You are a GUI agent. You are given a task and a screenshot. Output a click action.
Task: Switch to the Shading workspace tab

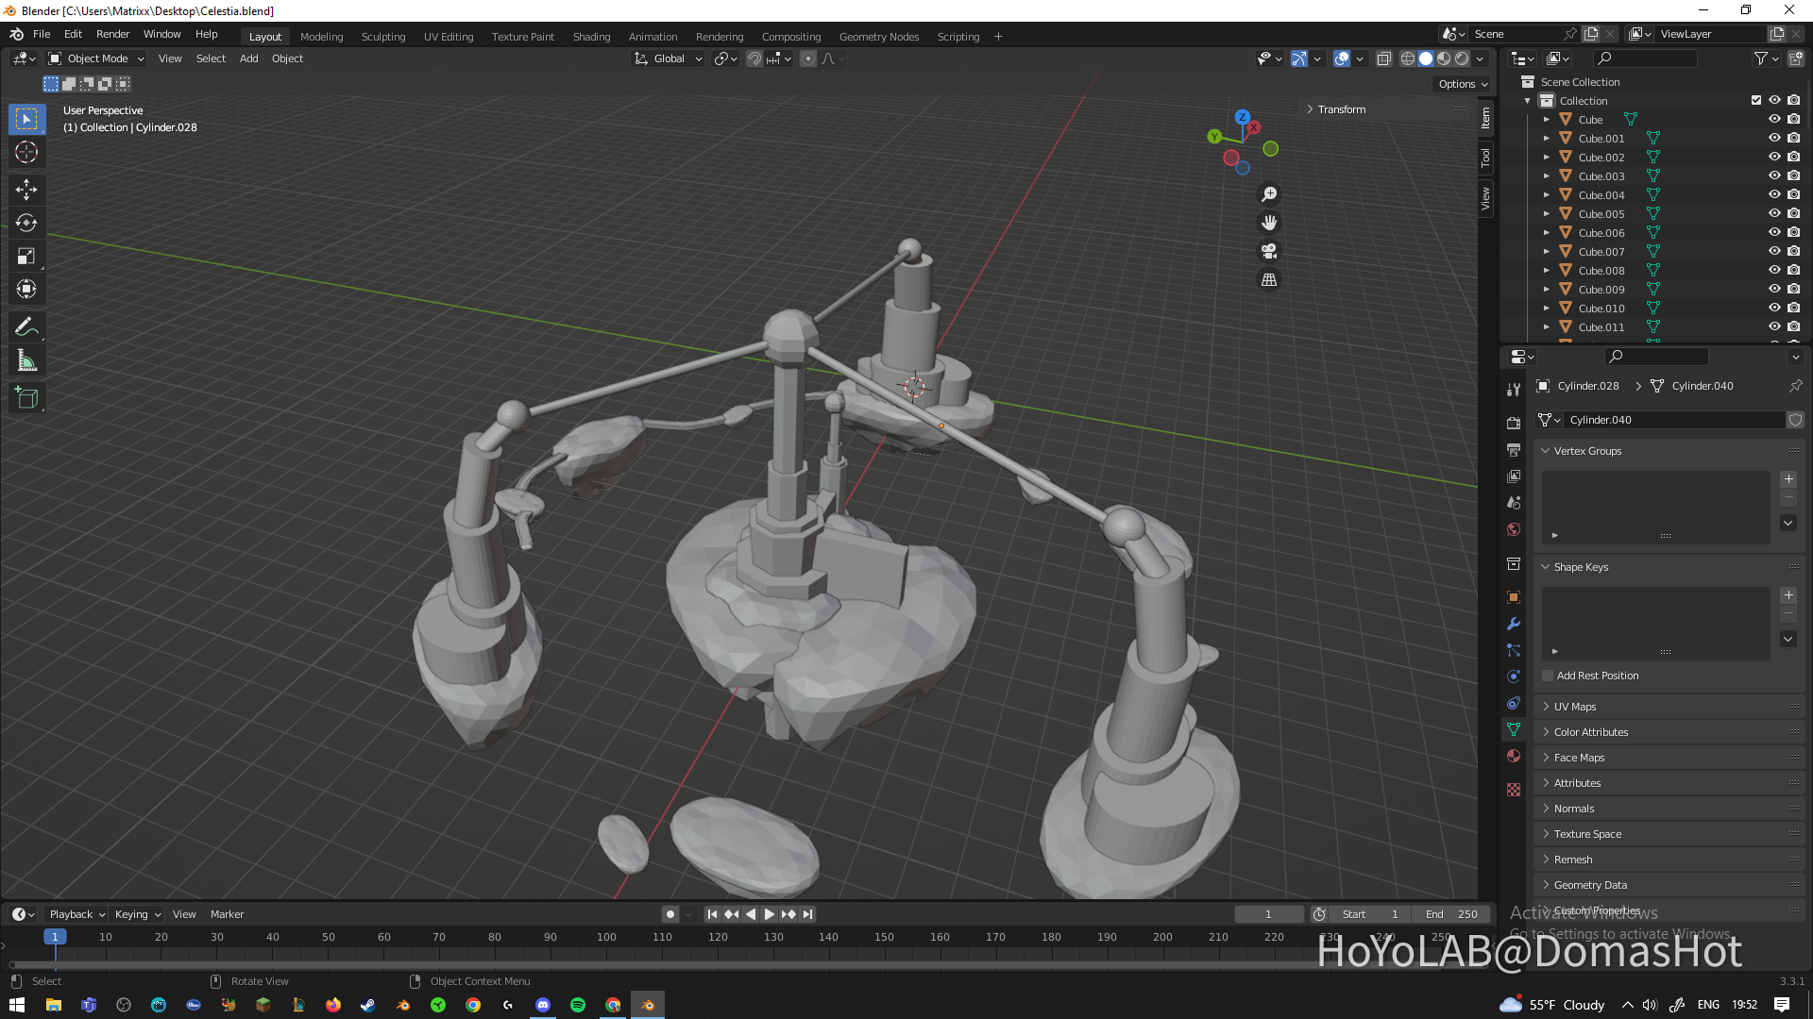(x=591, y=36)
